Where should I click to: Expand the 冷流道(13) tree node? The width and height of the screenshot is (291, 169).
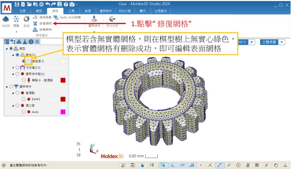(x=13, y=67)
